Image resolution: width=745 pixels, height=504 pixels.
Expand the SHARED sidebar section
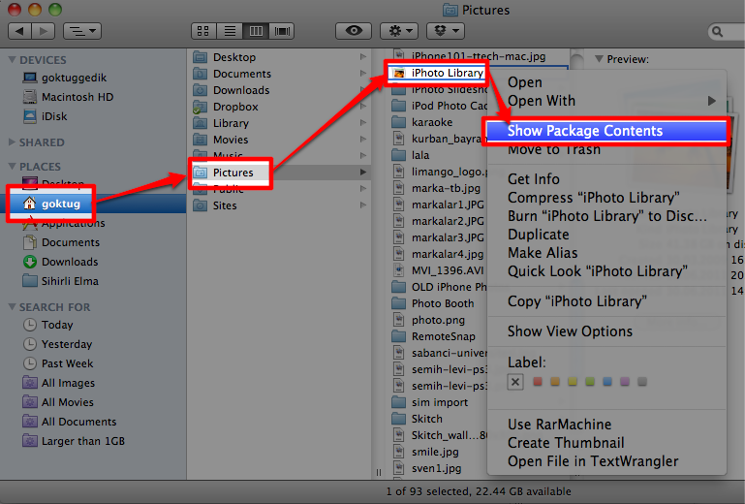pos(12,142)
